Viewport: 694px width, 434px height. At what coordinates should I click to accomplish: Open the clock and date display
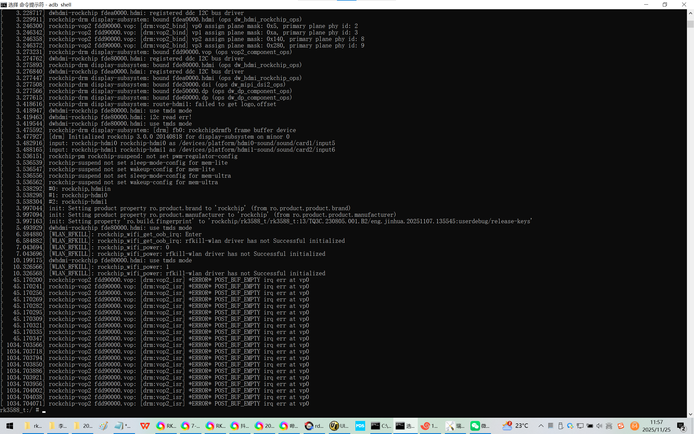pos(656,426)
